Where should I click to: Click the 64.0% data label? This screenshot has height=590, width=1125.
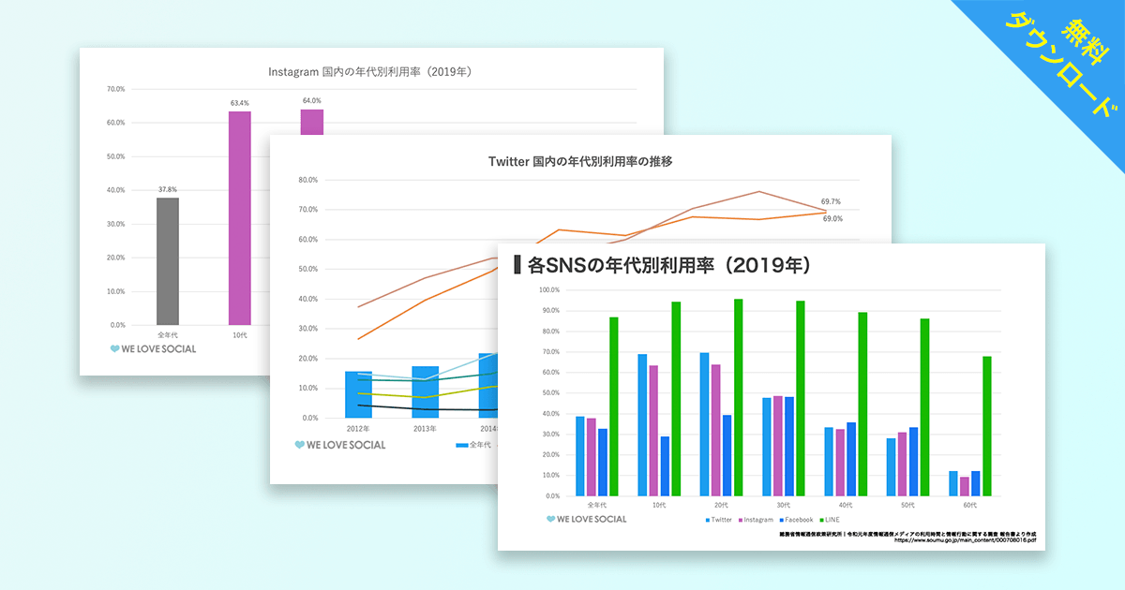click(x=311, y=100)
